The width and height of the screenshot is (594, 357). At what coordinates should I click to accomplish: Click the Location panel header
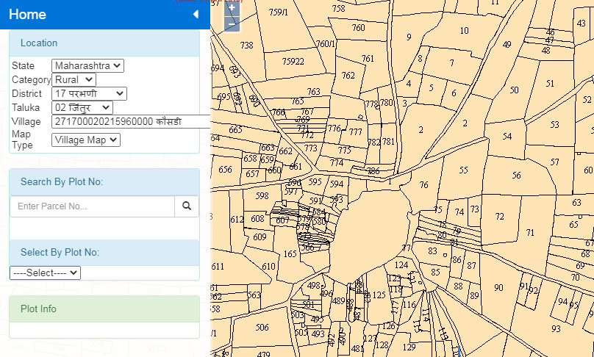tap(104, 43)
